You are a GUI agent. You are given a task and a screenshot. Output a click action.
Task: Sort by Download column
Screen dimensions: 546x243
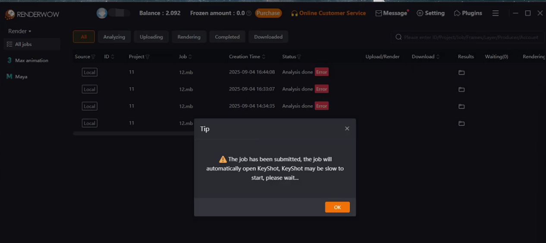tap(438, 57)
